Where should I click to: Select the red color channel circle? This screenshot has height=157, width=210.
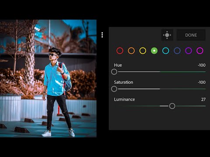tap(120, 51)
